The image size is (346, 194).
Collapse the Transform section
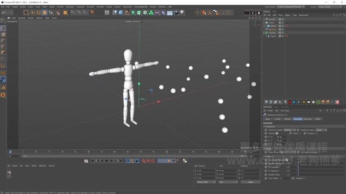265,127
